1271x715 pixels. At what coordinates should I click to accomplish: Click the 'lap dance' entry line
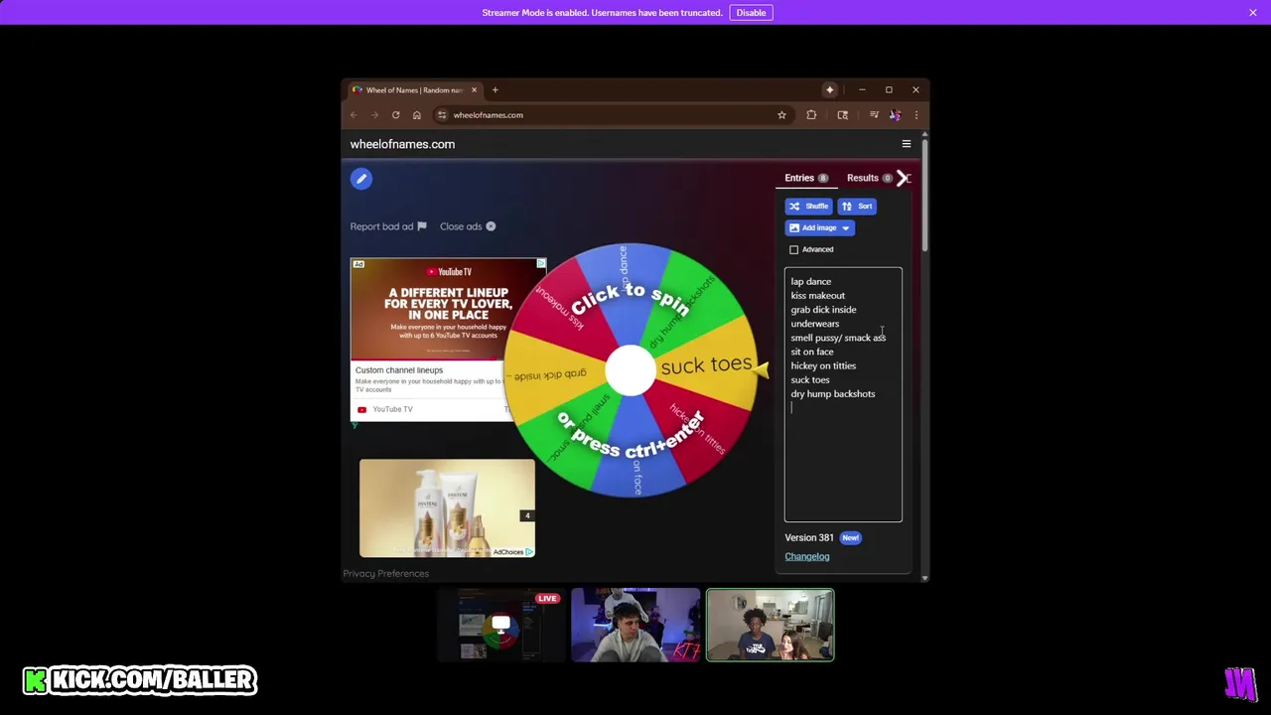pyautogui.click(x=811, y=281)
